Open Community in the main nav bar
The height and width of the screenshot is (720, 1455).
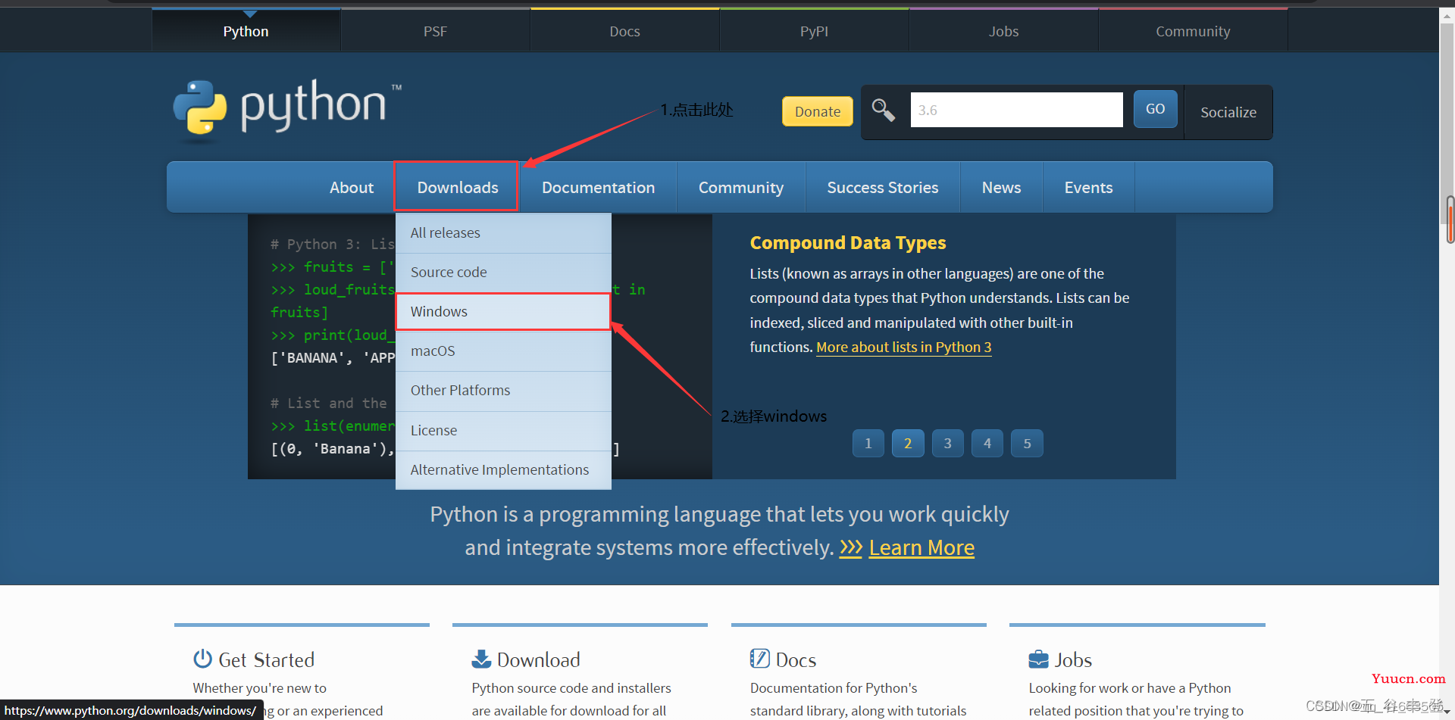[741, 187]
